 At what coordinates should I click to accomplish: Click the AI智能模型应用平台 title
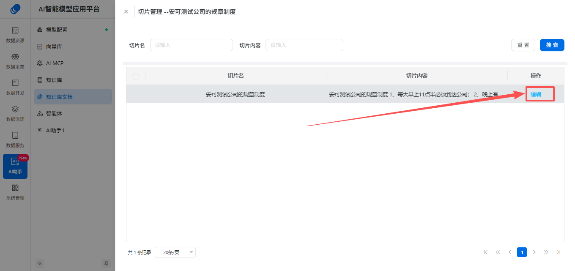point(69,9)
